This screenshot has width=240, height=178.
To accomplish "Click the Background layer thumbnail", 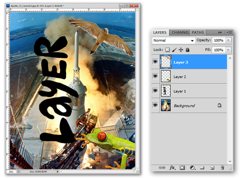I will click(166, 105).
